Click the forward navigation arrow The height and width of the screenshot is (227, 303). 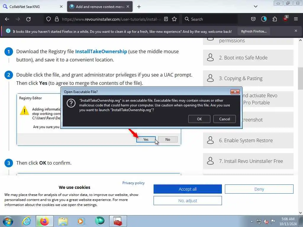click(x=18, y=19)
